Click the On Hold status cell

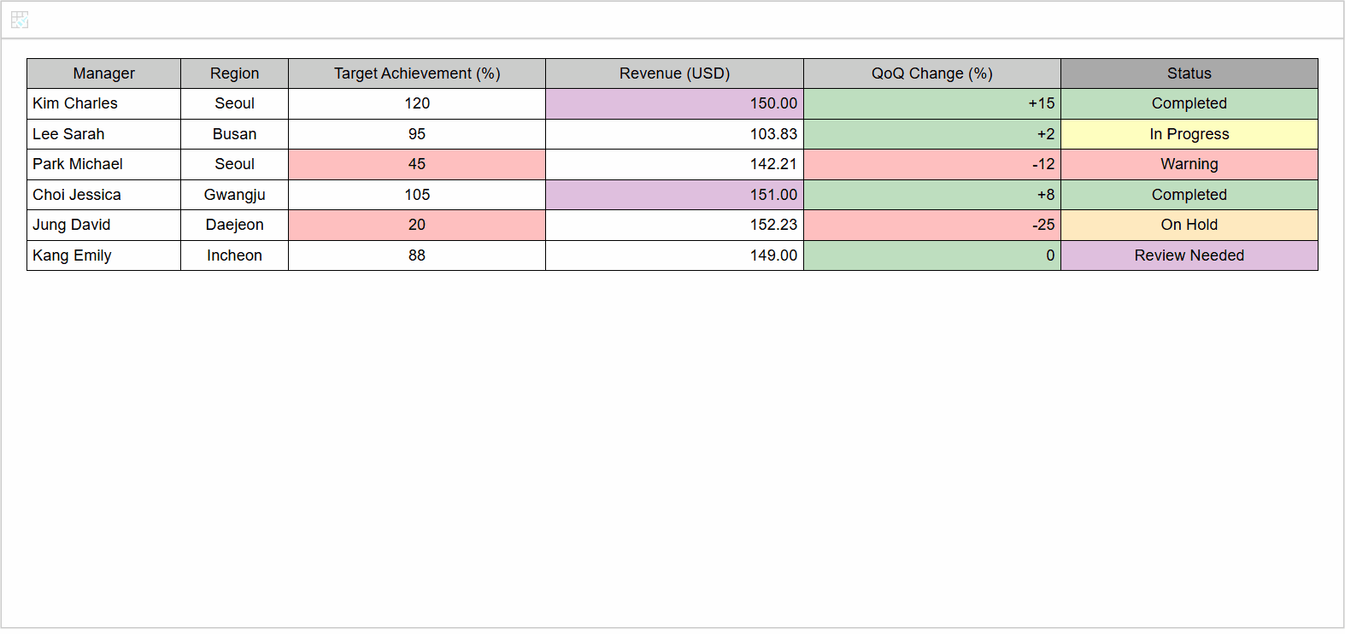pos(1189,225)
